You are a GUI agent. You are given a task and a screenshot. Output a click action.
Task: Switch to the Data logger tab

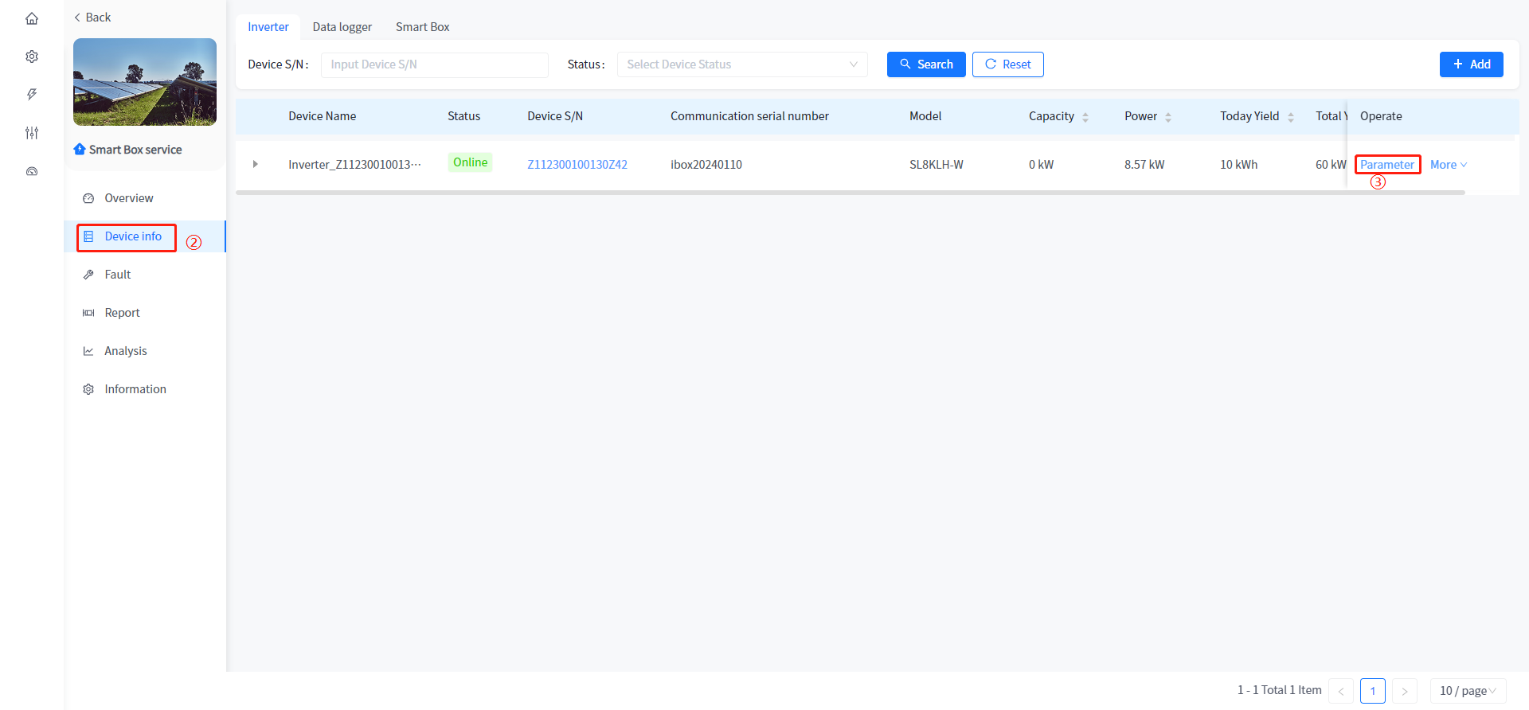[342, 27]
